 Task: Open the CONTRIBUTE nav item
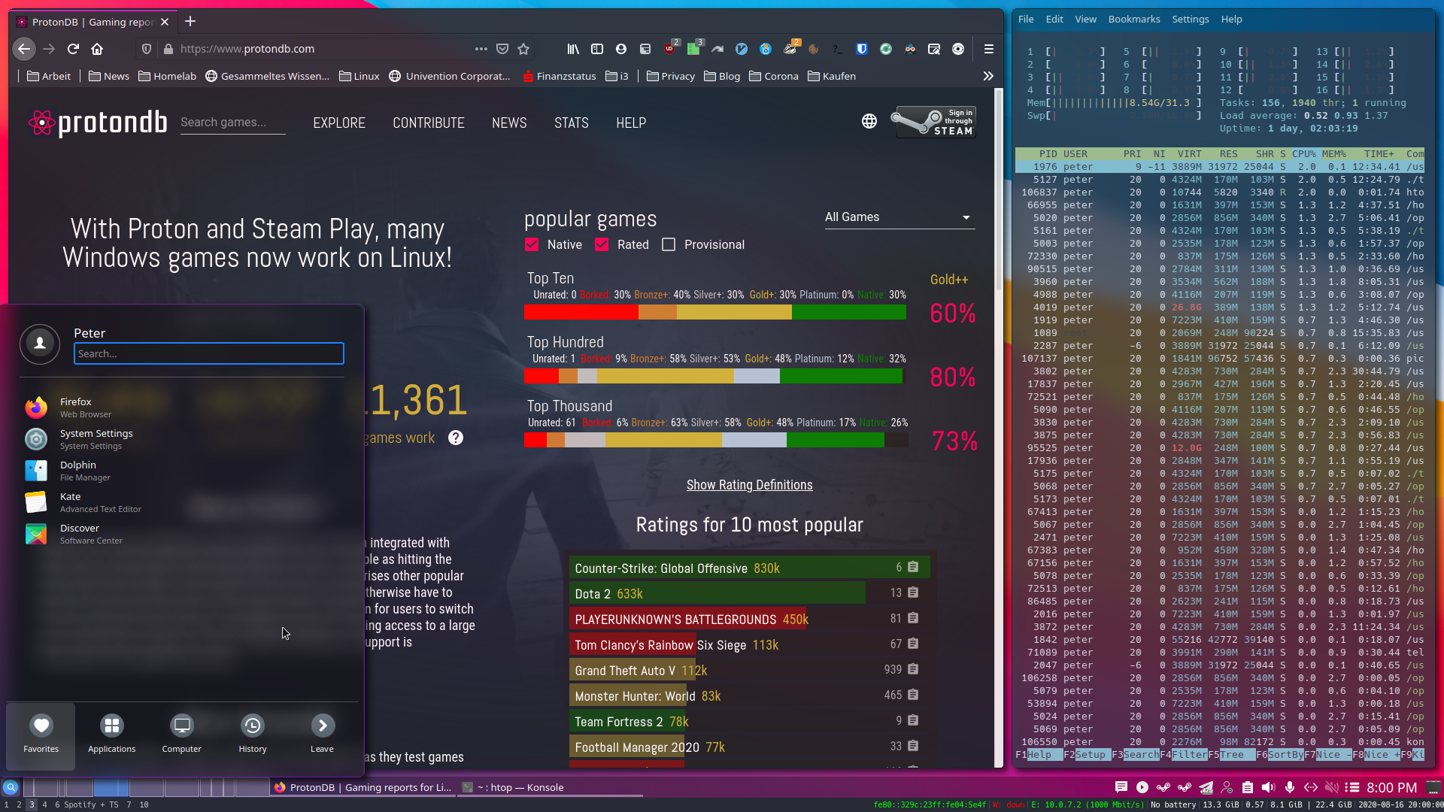(x=429, y=123)
